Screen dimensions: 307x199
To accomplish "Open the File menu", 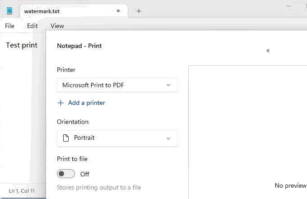I will [9, 26].
